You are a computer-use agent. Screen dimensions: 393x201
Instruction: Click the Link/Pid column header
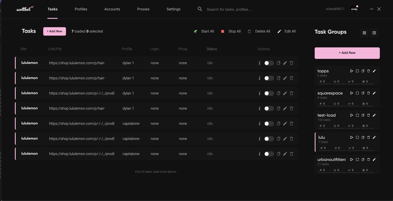[x=55, y=49]
